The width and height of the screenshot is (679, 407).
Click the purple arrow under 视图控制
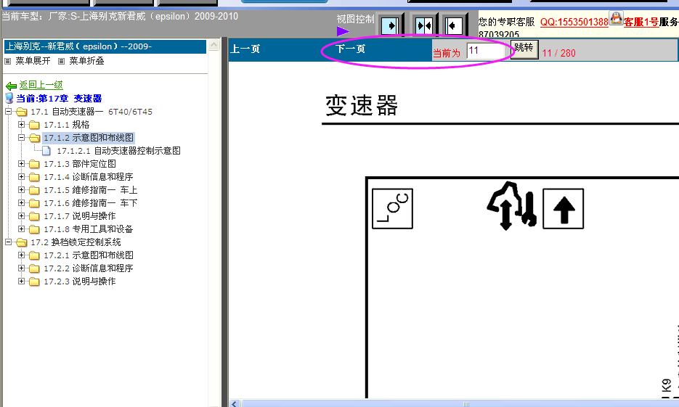point(343,31)
